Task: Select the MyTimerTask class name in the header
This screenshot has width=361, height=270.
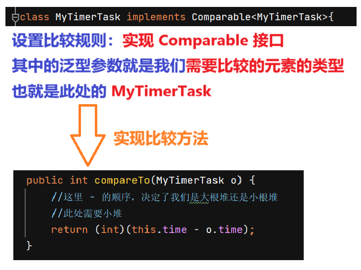Action: click(x=88, y=17)
